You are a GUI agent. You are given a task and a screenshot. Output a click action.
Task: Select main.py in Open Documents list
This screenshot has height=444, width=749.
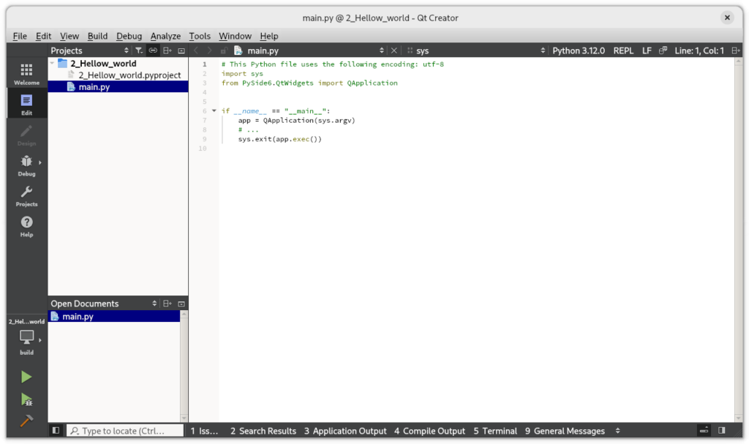click(x=114, y=317)
